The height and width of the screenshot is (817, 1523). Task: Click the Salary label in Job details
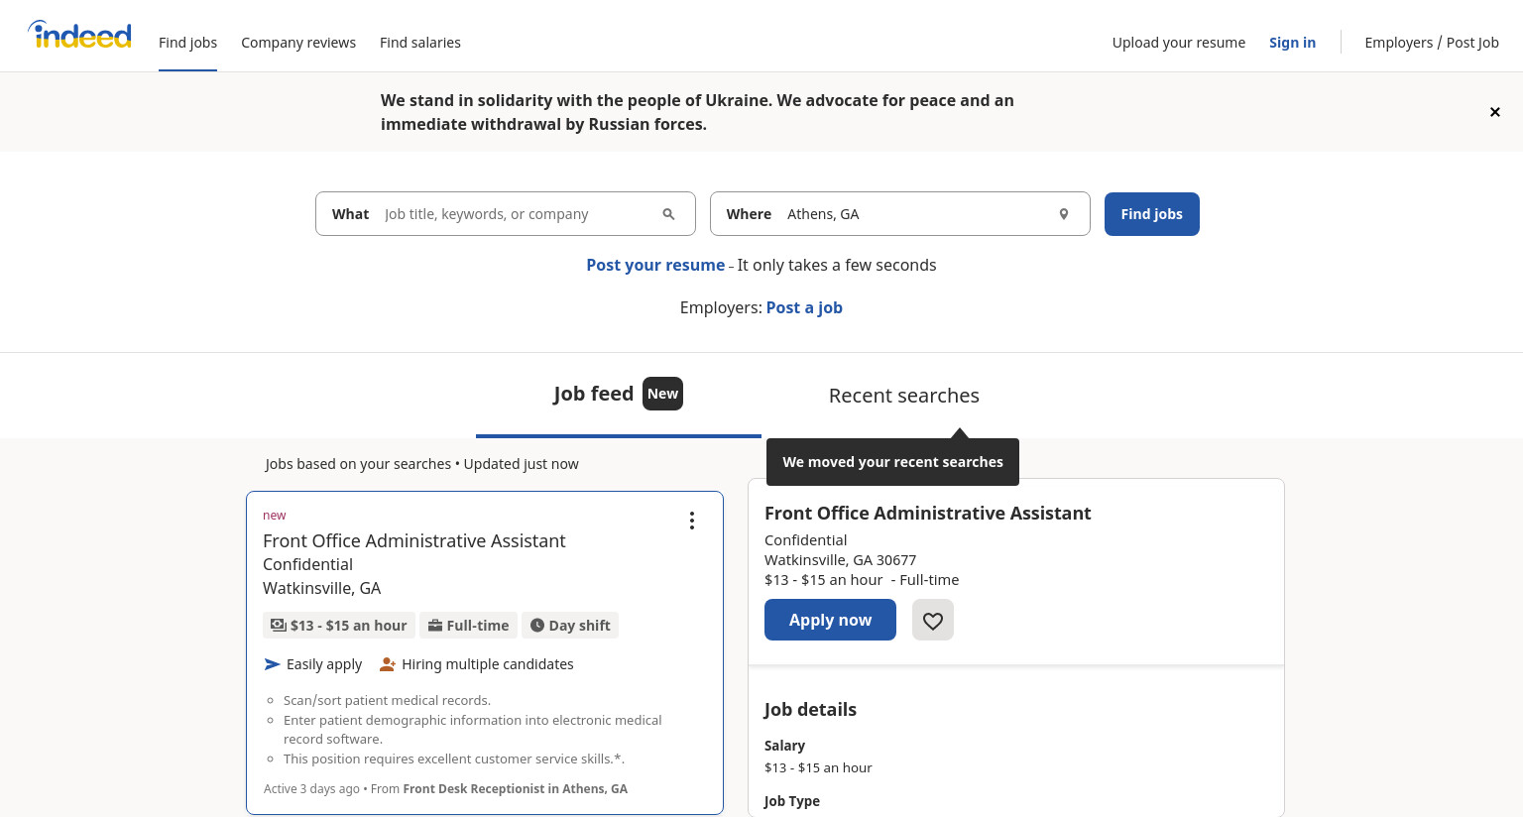click(784, 746)
